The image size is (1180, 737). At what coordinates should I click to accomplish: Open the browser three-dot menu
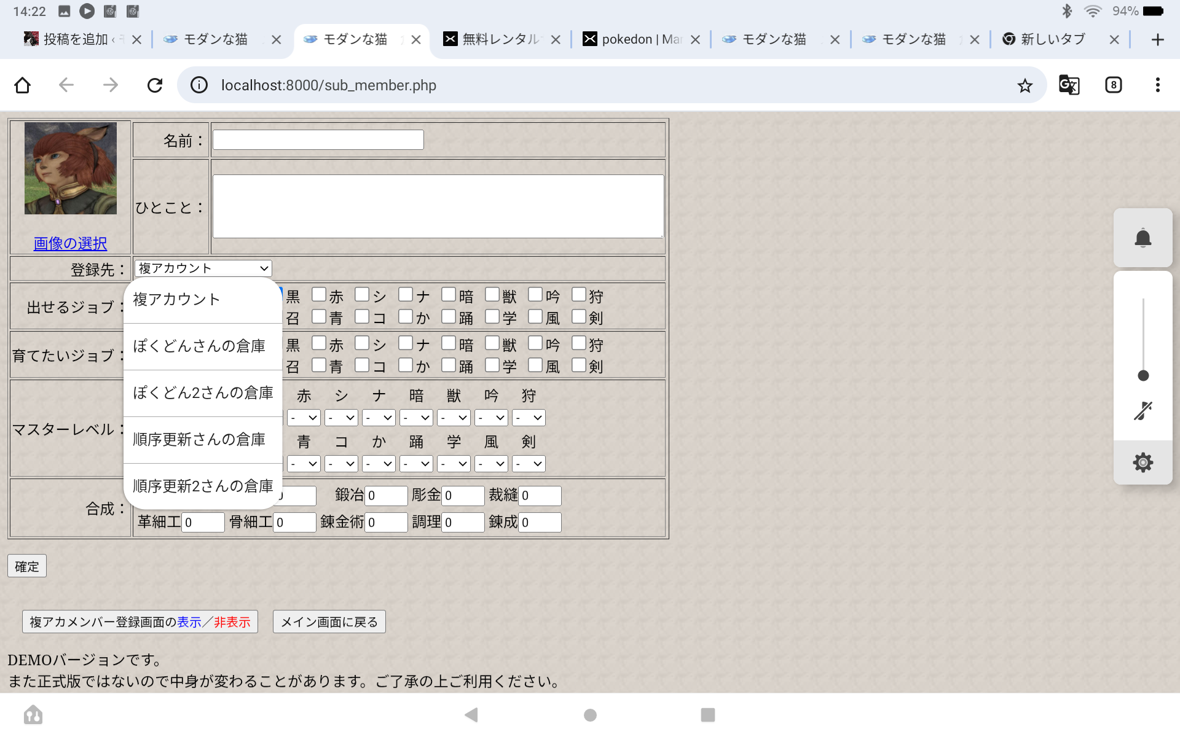(1157, 85)
